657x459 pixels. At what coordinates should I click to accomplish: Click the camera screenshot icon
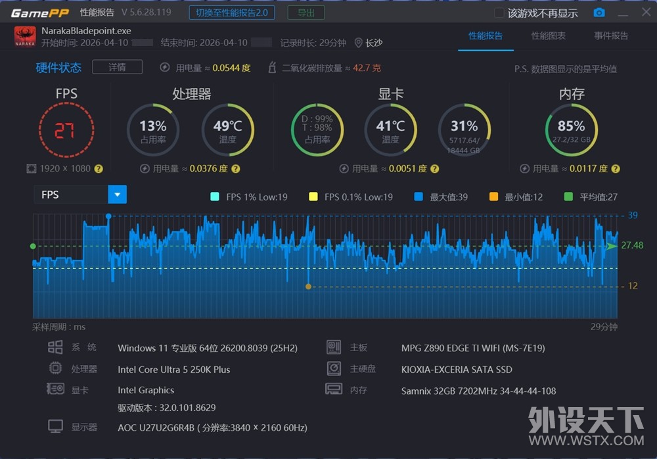point(599,12)
